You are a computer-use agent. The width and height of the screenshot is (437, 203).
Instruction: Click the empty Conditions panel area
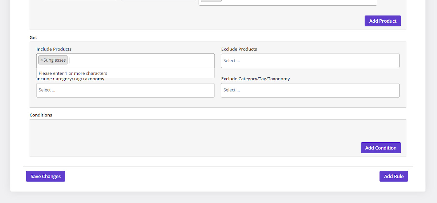pyautogui.click(x=187, y=134)
